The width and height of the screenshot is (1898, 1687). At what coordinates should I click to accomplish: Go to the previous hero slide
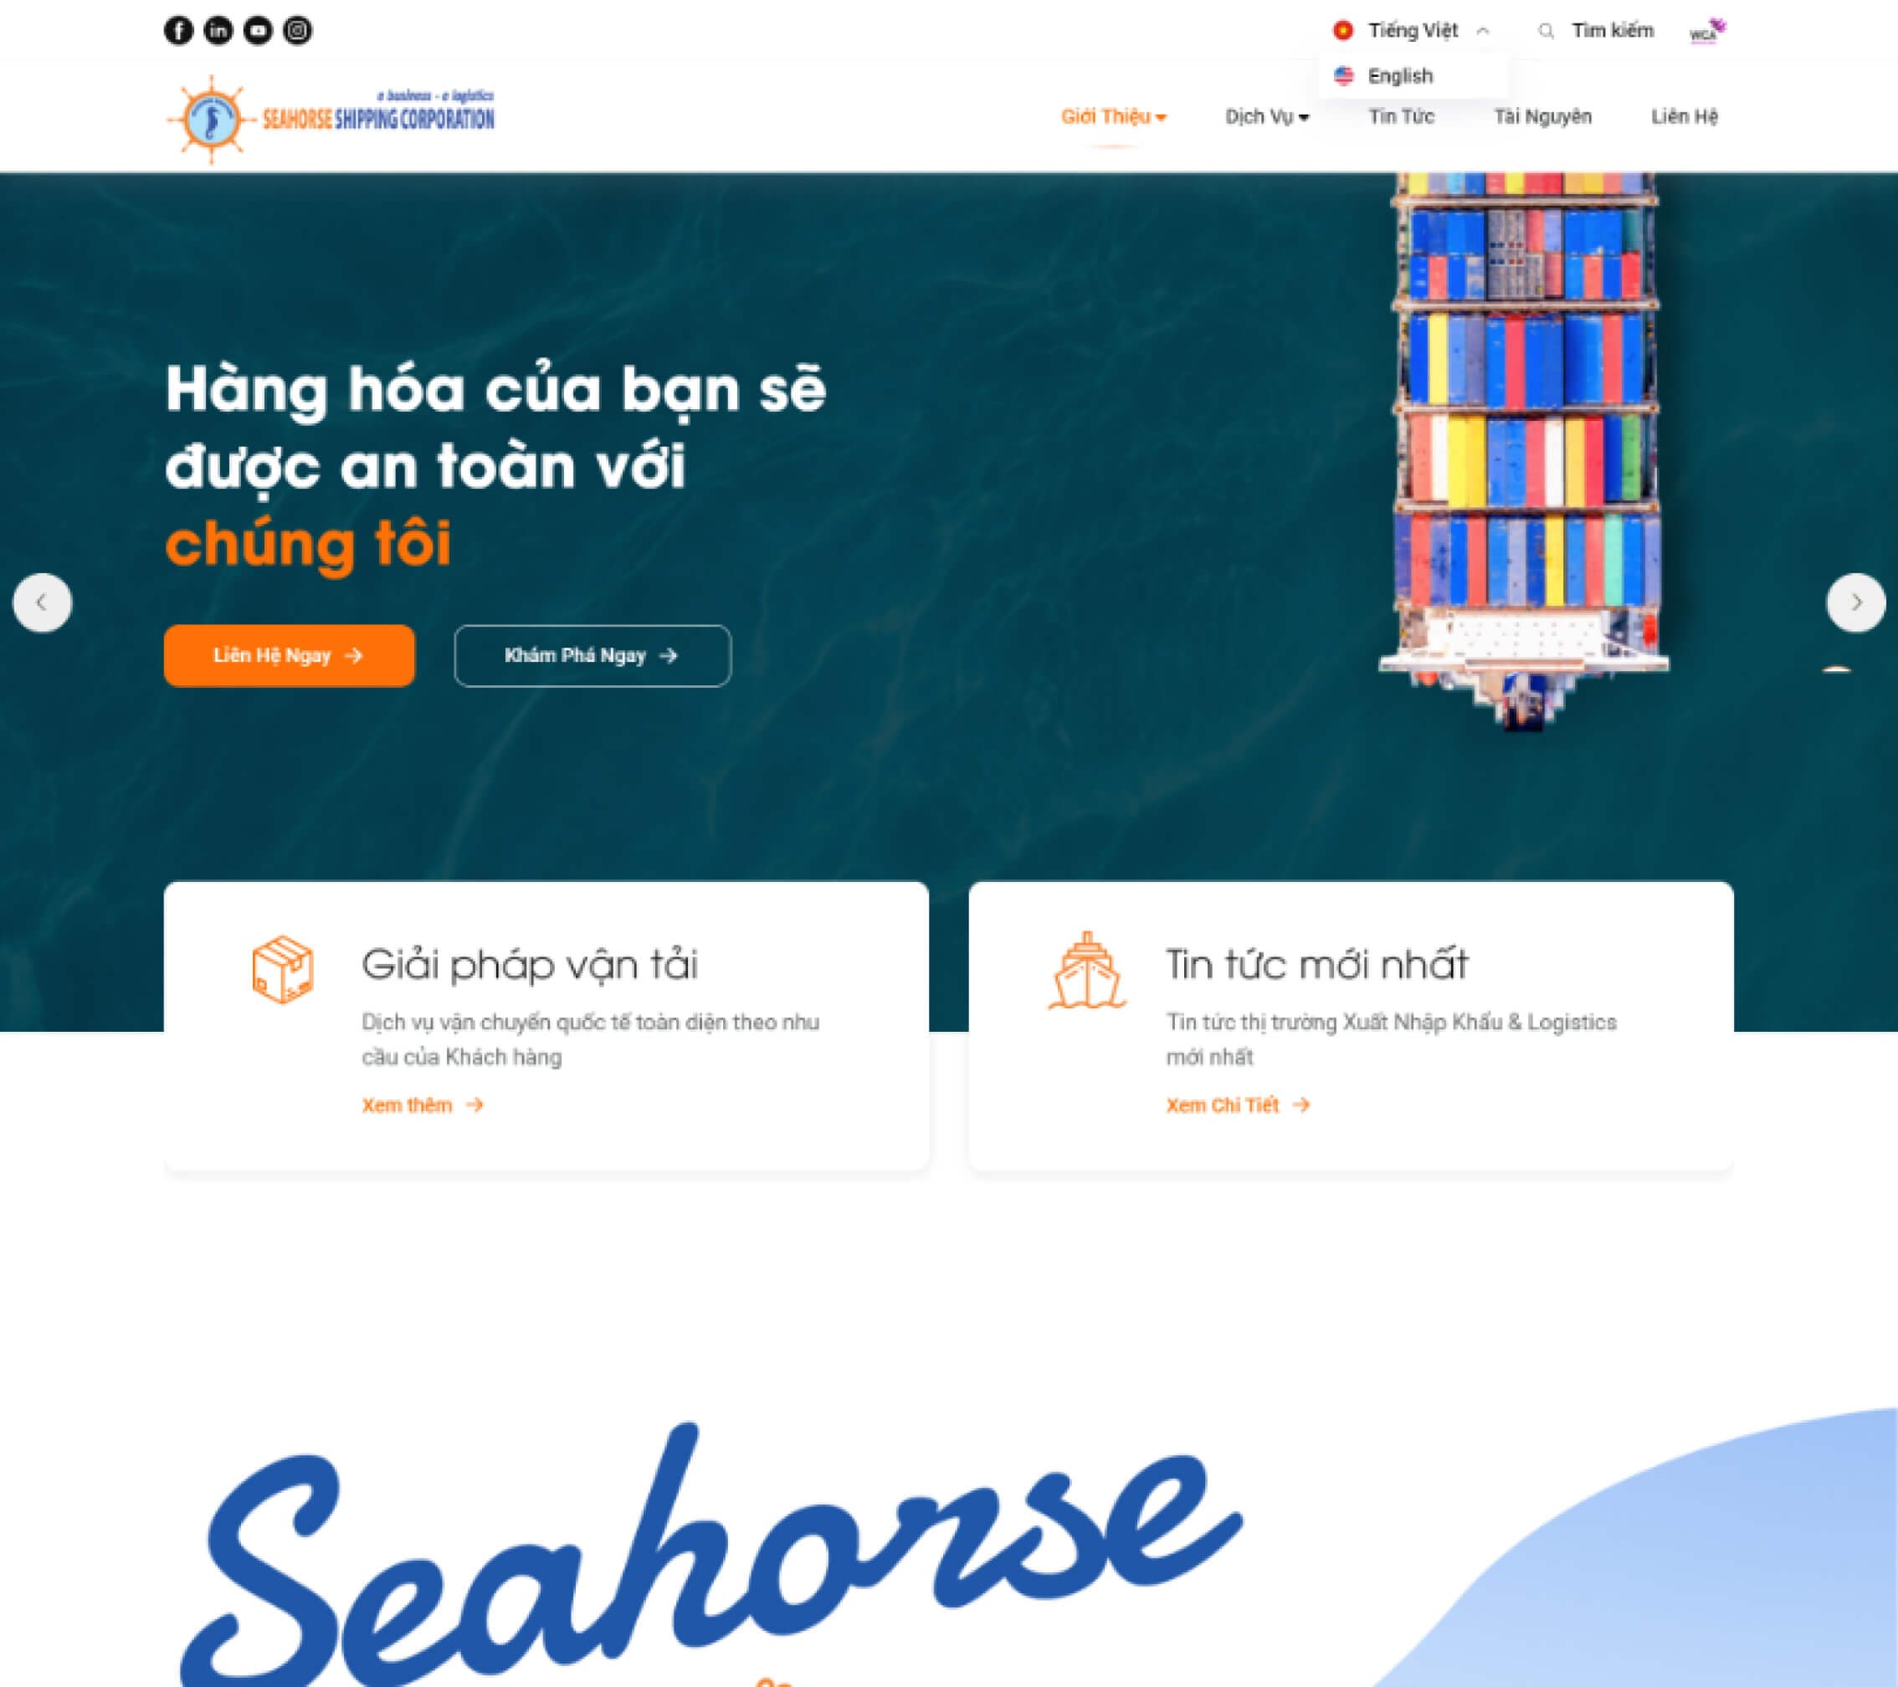click(x=42, y=602)
